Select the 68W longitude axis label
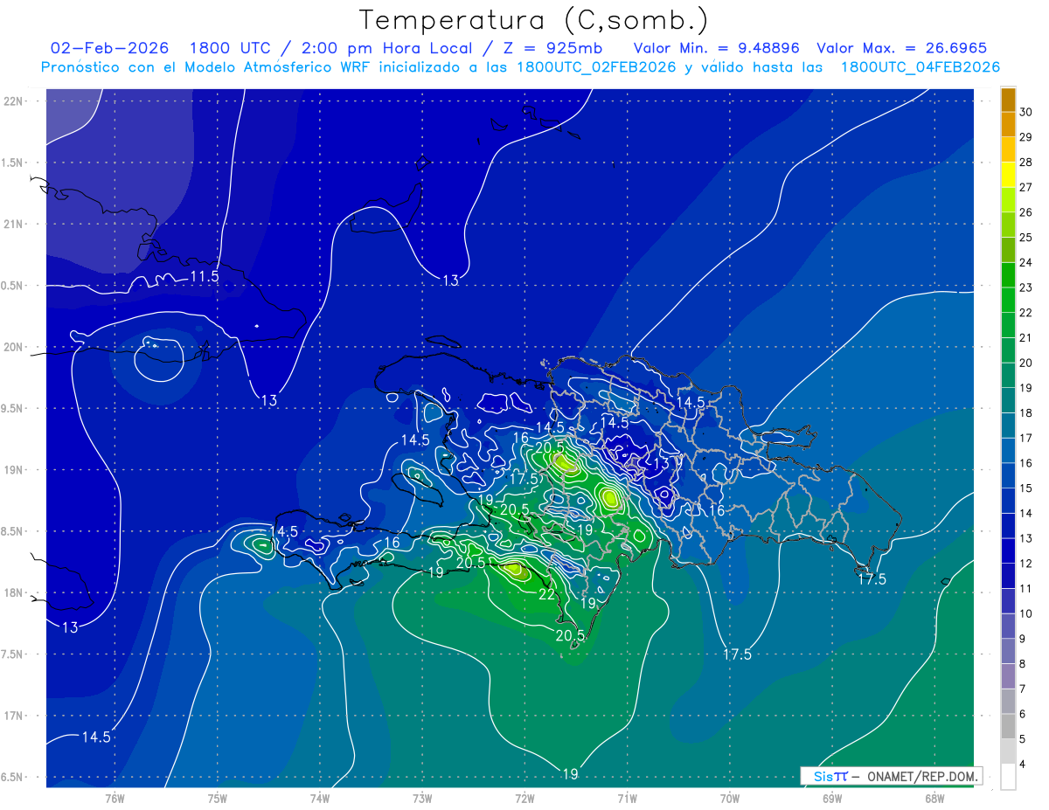The width and height of the screenshot is (1049, 810). tap(934, 799)
